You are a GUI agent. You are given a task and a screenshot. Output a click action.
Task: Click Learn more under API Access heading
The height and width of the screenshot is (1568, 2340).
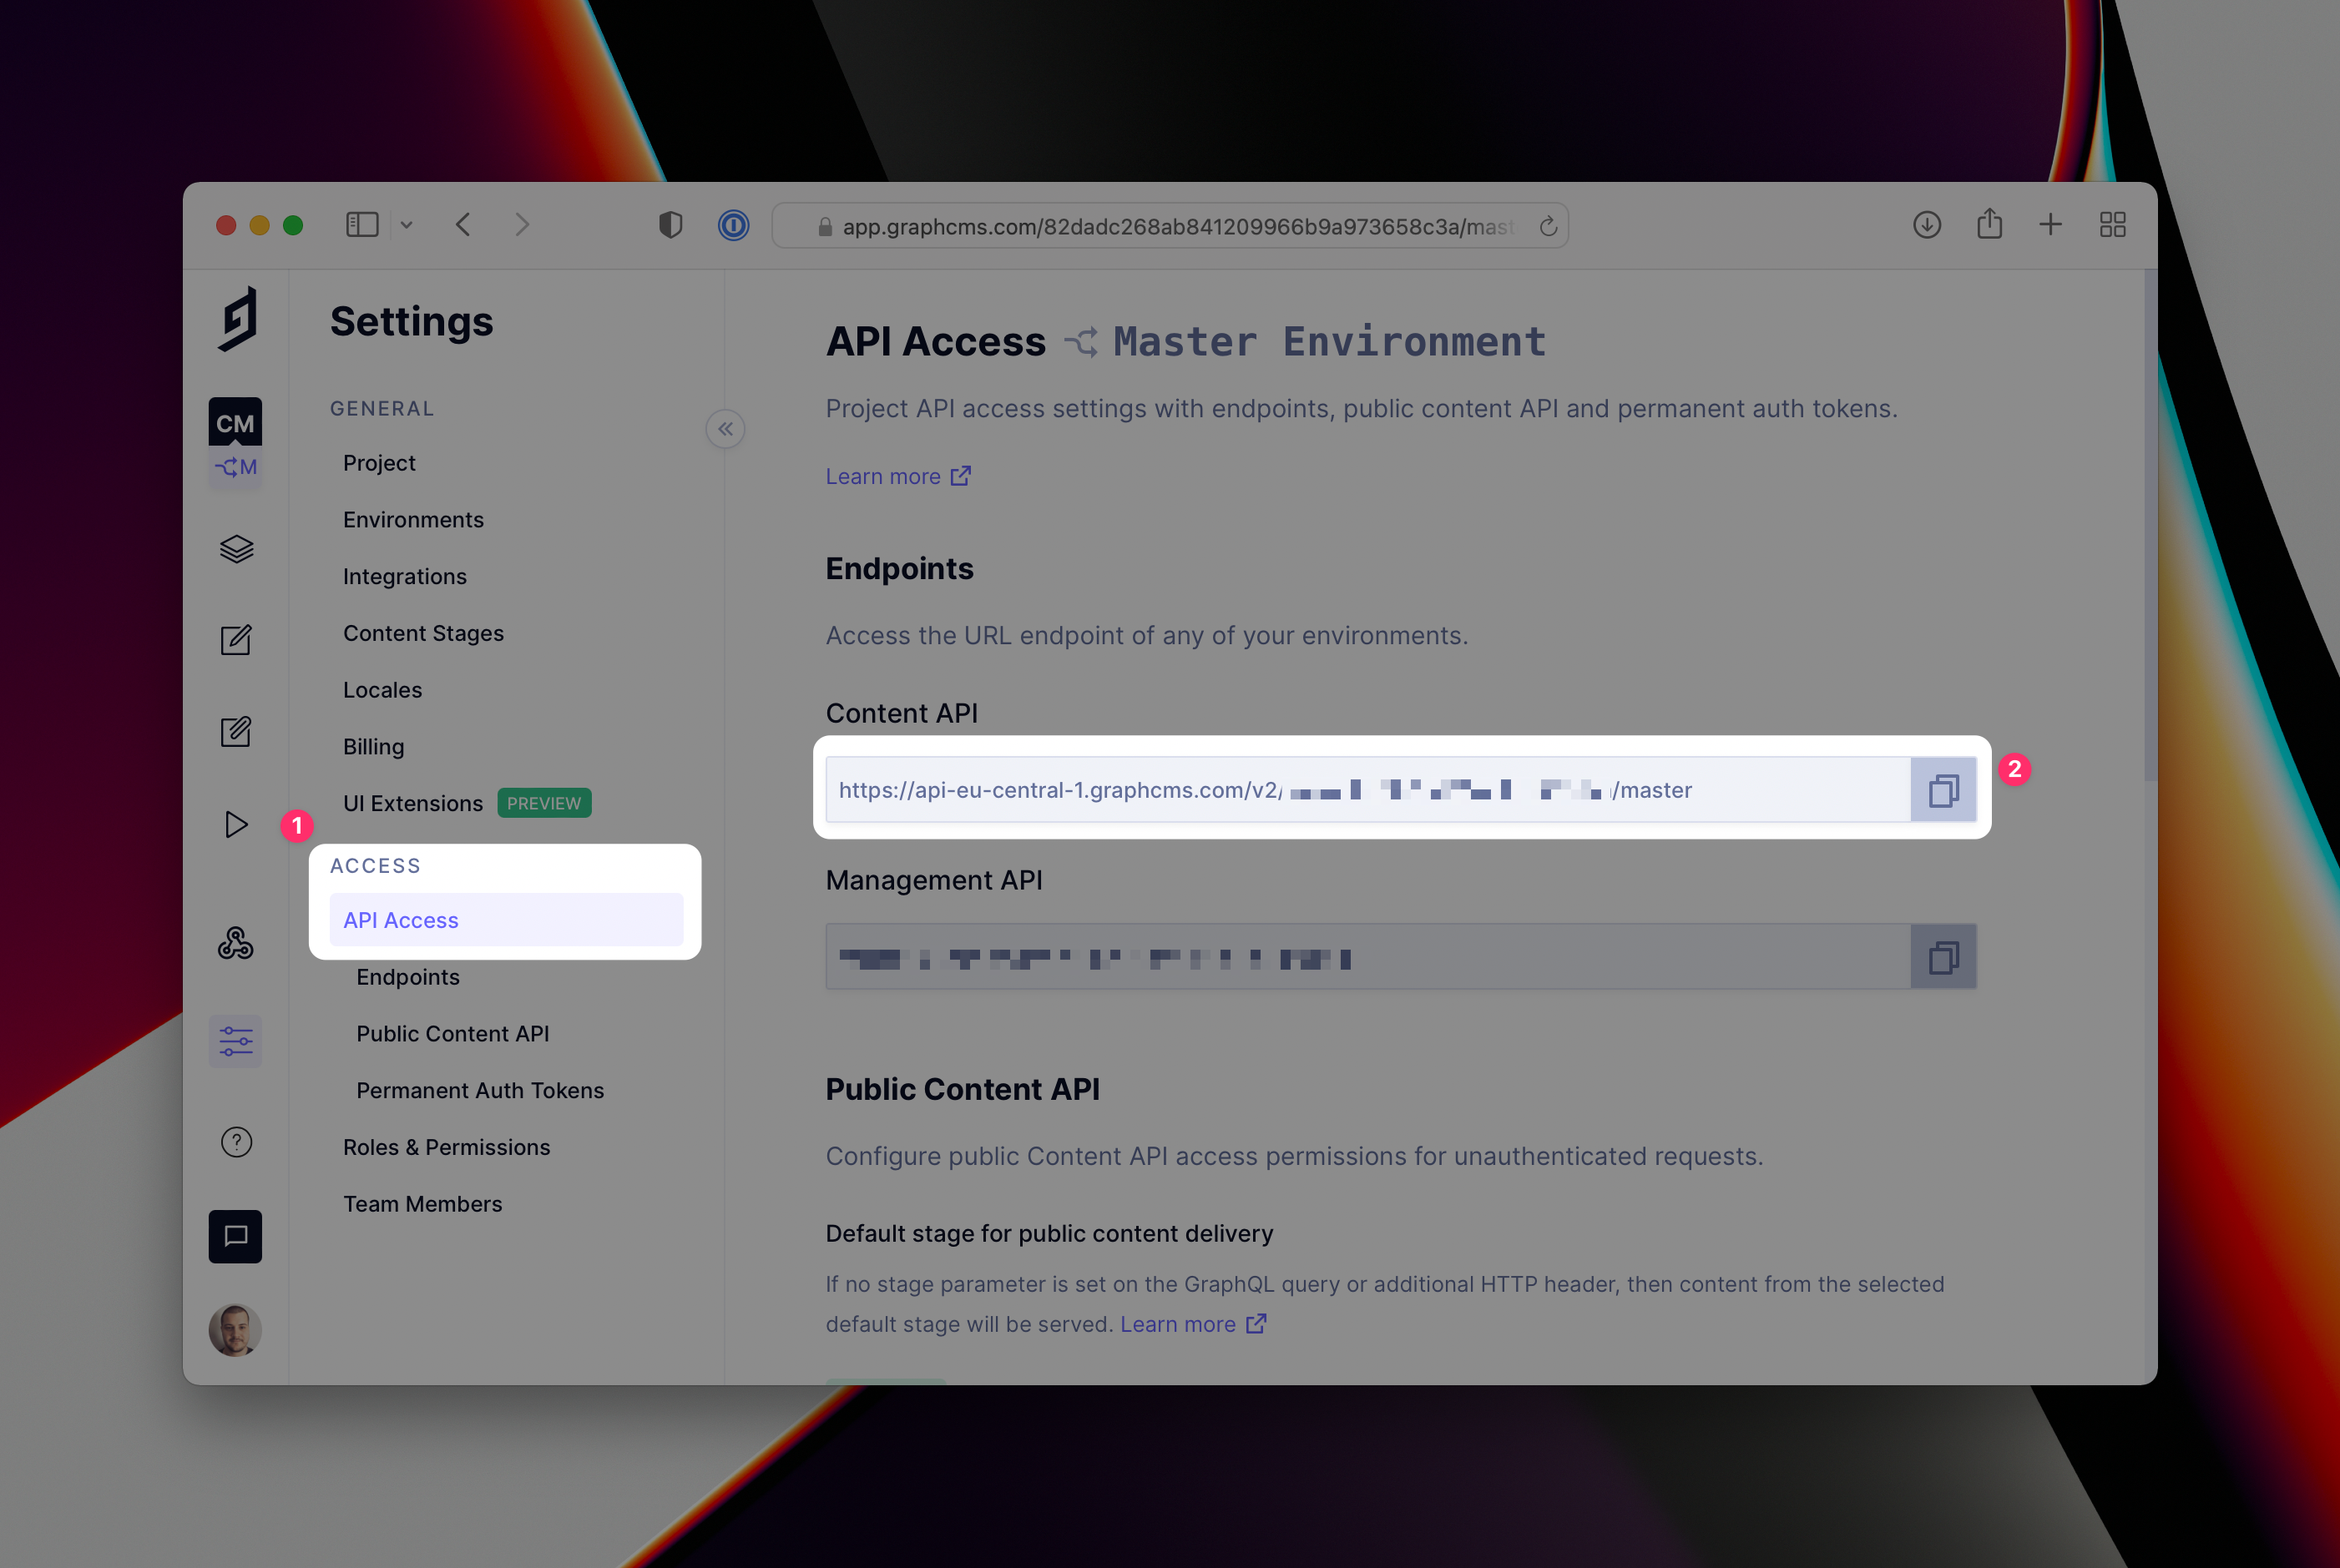(897, 477)
